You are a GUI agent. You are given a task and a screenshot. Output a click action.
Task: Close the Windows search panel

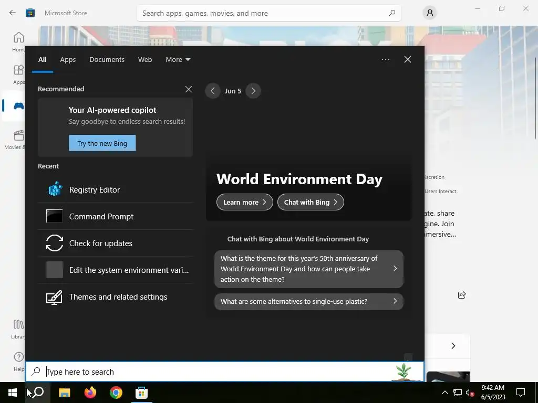[x=408, y=59]
